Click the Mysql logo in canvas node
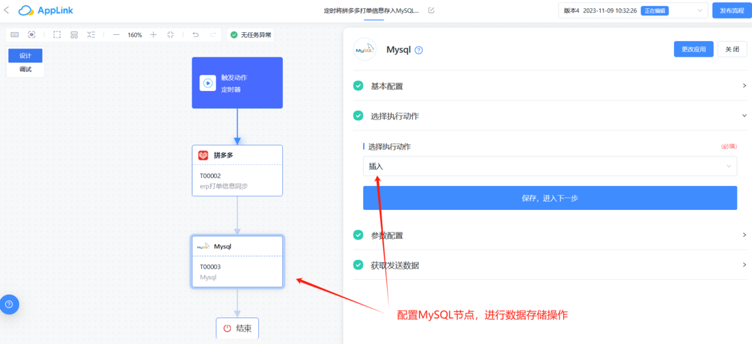The width and height of the screenshot is (752, 344). [203, 246]
